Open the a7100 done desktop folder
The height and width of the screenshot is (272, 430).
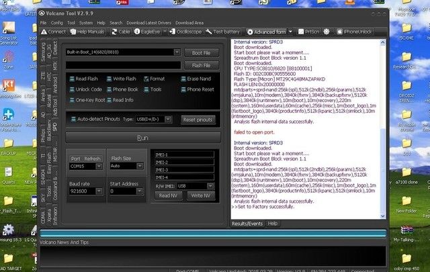(406, 176)
